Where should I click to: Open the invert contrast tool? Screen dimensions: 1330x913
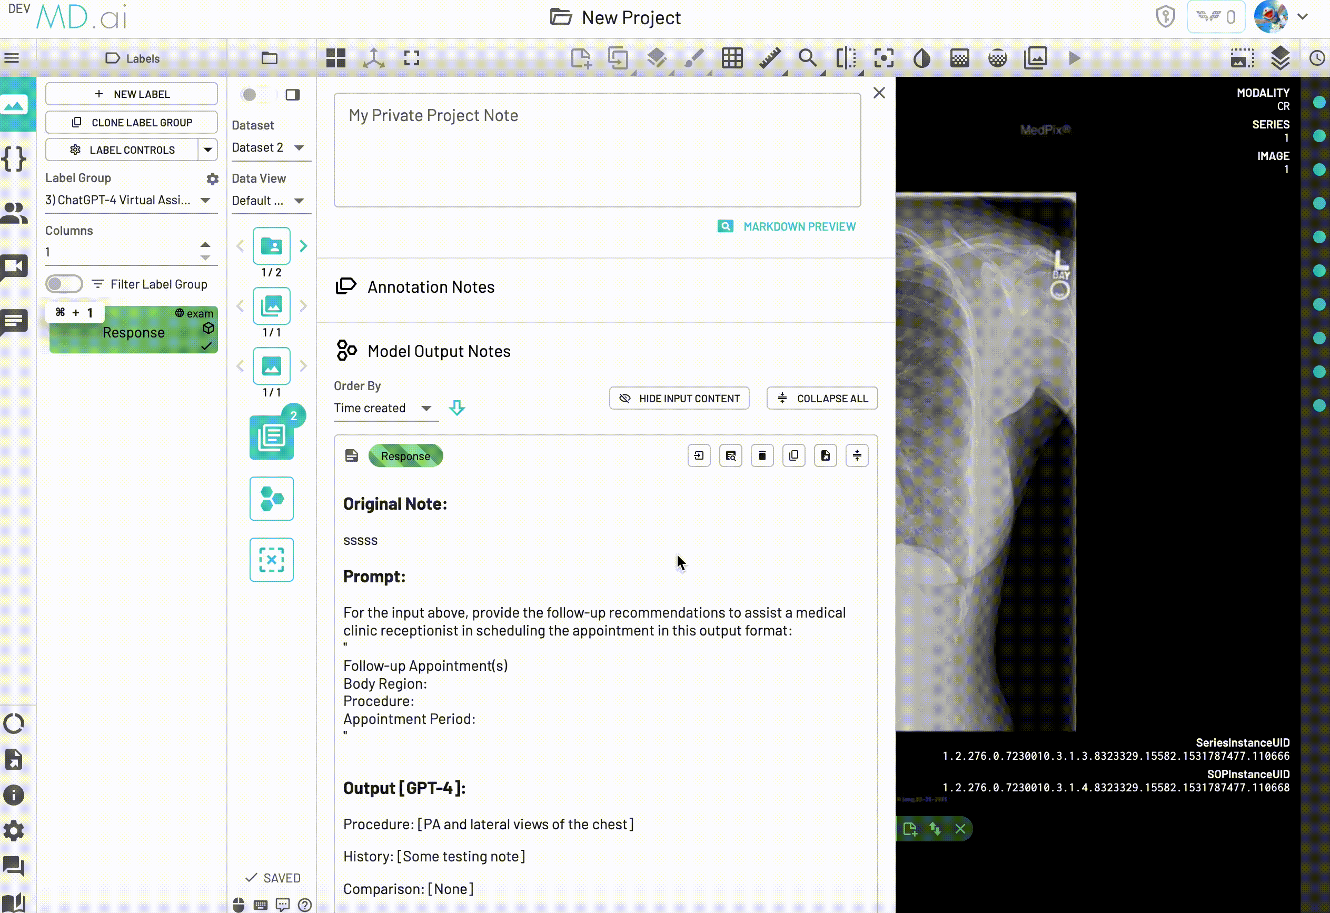tap(921, 58)
